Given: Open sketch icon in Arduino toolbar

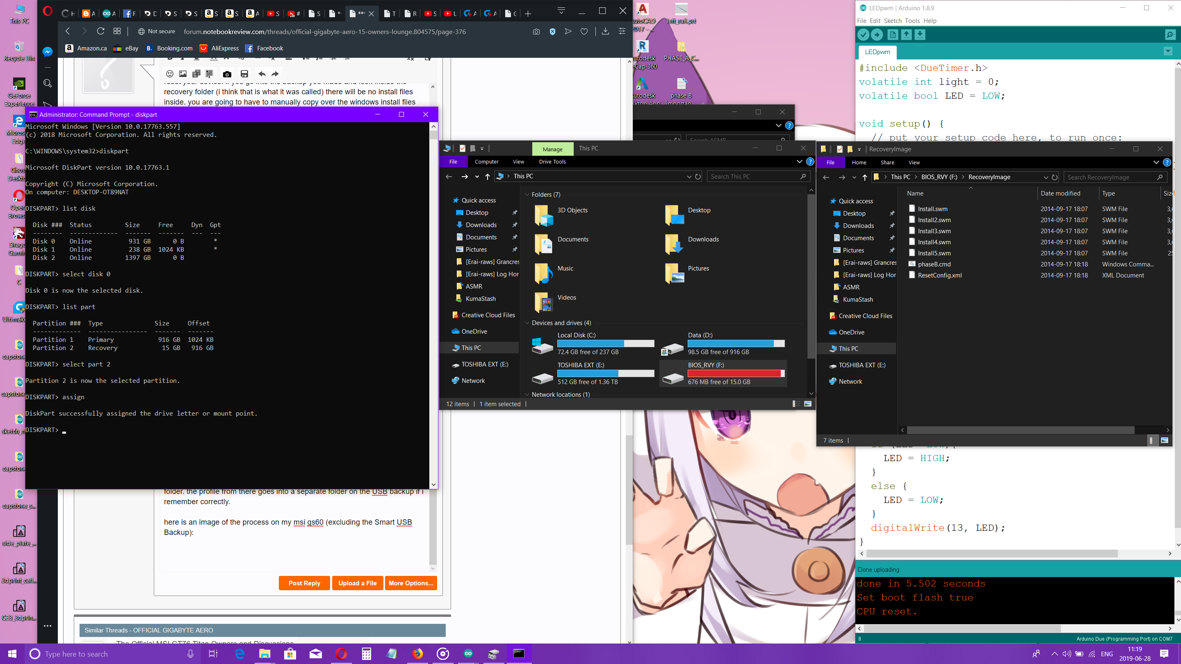Looking at the screenshot, I should pyautogui.click(x=906, y=35).
